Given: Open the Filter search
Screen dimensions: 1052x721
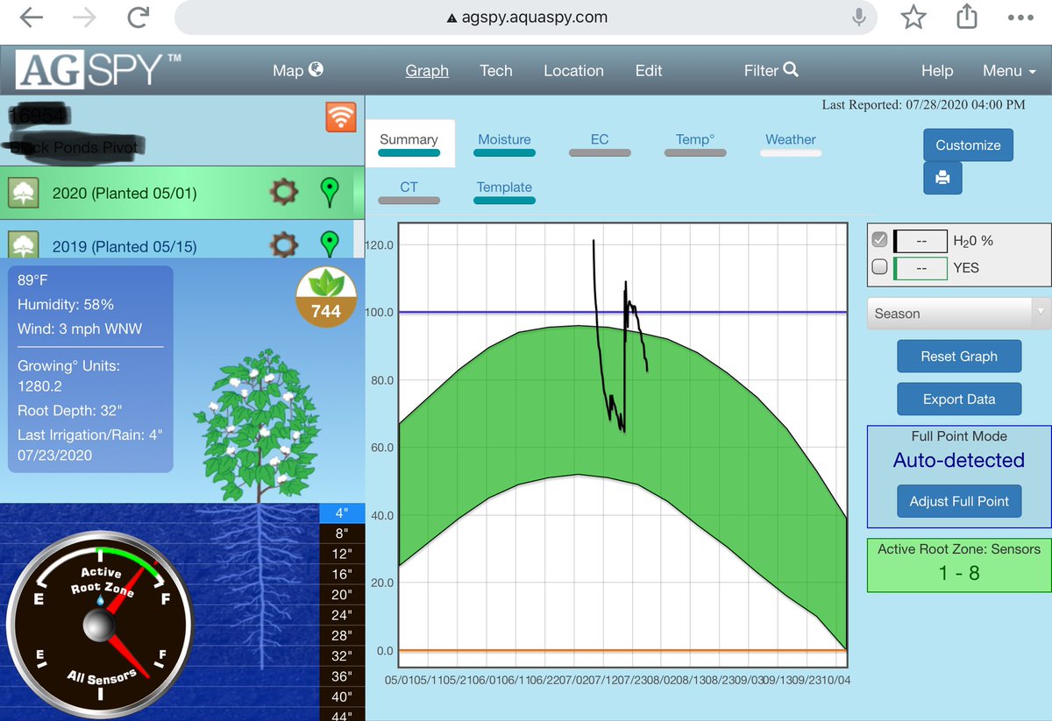Looking at the screenshot, I should 771,71.
